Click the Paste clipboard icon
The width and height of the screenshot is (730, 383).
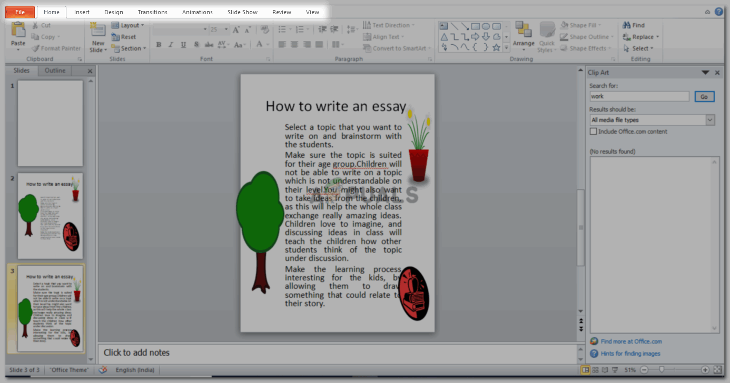coord(18,31)
